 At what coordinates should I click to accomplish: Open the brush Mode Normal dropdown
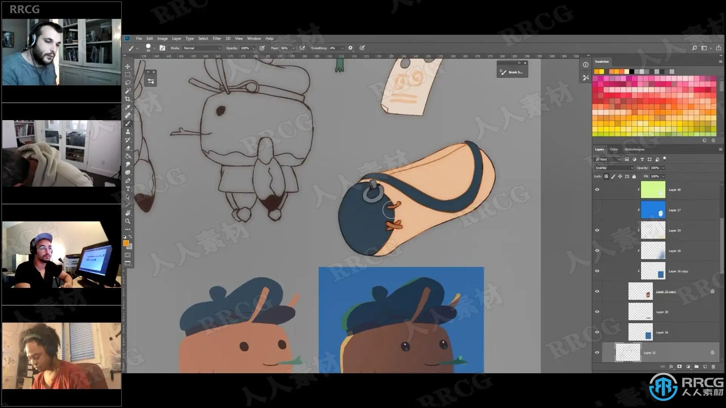pyautogui.click(x=202, y=48)
